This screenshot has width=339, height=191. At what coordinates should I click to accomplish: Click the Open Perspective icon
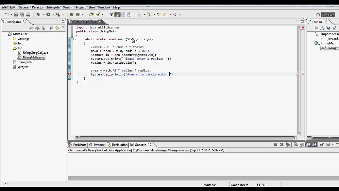318,15
